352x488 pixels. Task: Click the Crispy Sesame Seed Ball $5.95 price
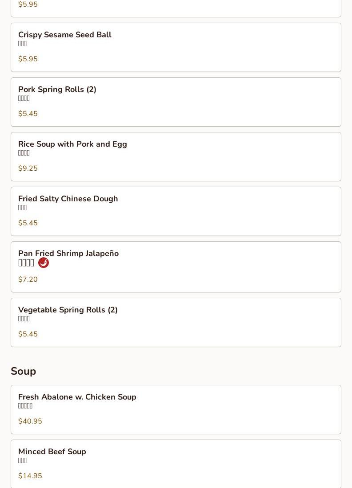pyautogui.click(x=28, y=59)
